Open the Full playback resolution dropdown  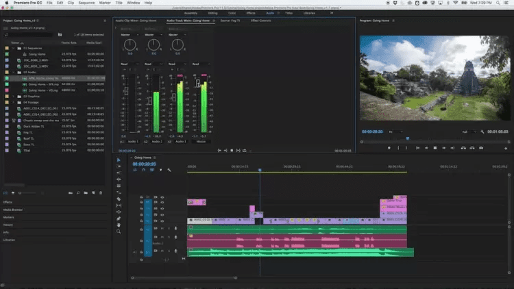click(x=468, y=131)
